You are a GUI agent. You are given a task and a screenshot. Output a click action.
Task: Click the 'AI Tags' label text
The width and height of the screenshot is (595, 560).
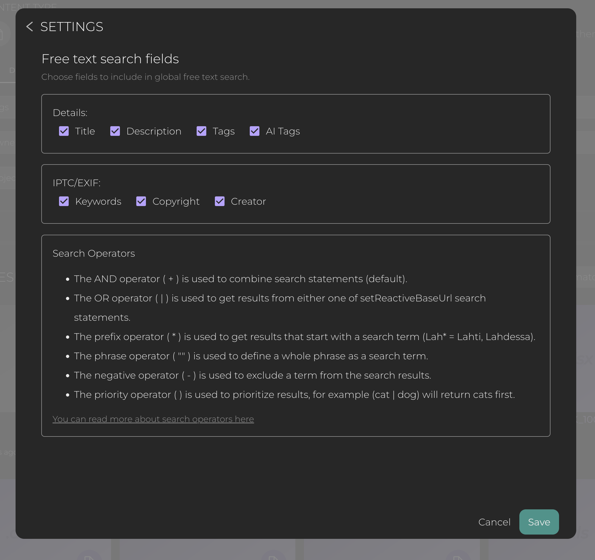point(283,131)
